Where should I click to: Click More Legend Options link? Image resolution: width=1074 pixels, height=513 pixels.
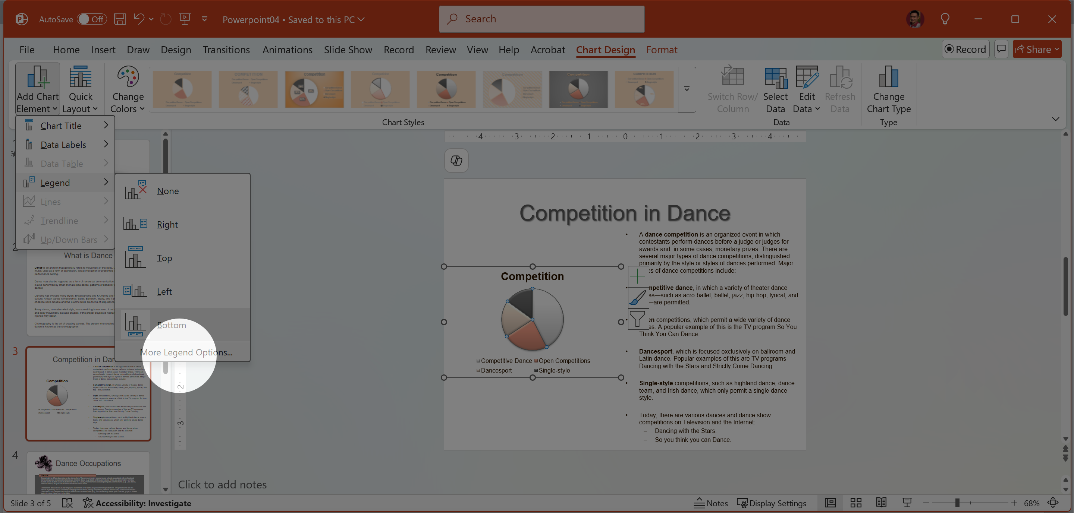(x=186, y=352)
